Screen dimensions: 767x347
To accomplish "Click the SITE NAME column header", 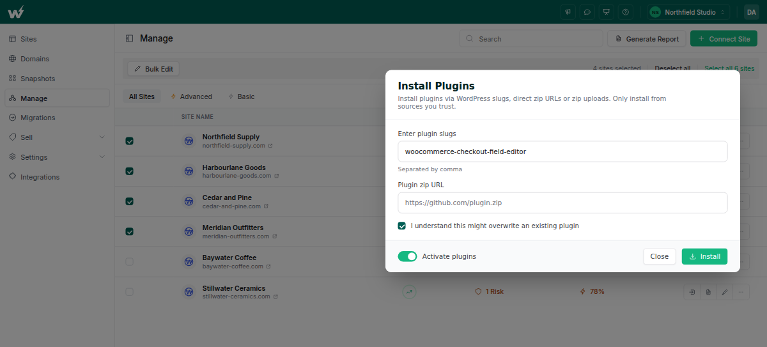I will pos(198,117).
